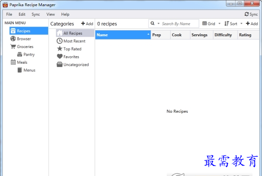
Task: Click the '0 recipes' count text
Action: coord(107,24)
